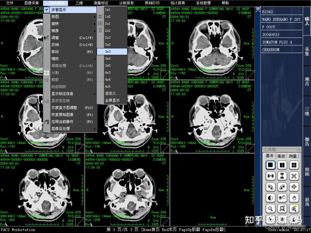Click the 1x2 layout icon in submenu
The width and height of the screenshot is (311, 233).
coord(100,17)
